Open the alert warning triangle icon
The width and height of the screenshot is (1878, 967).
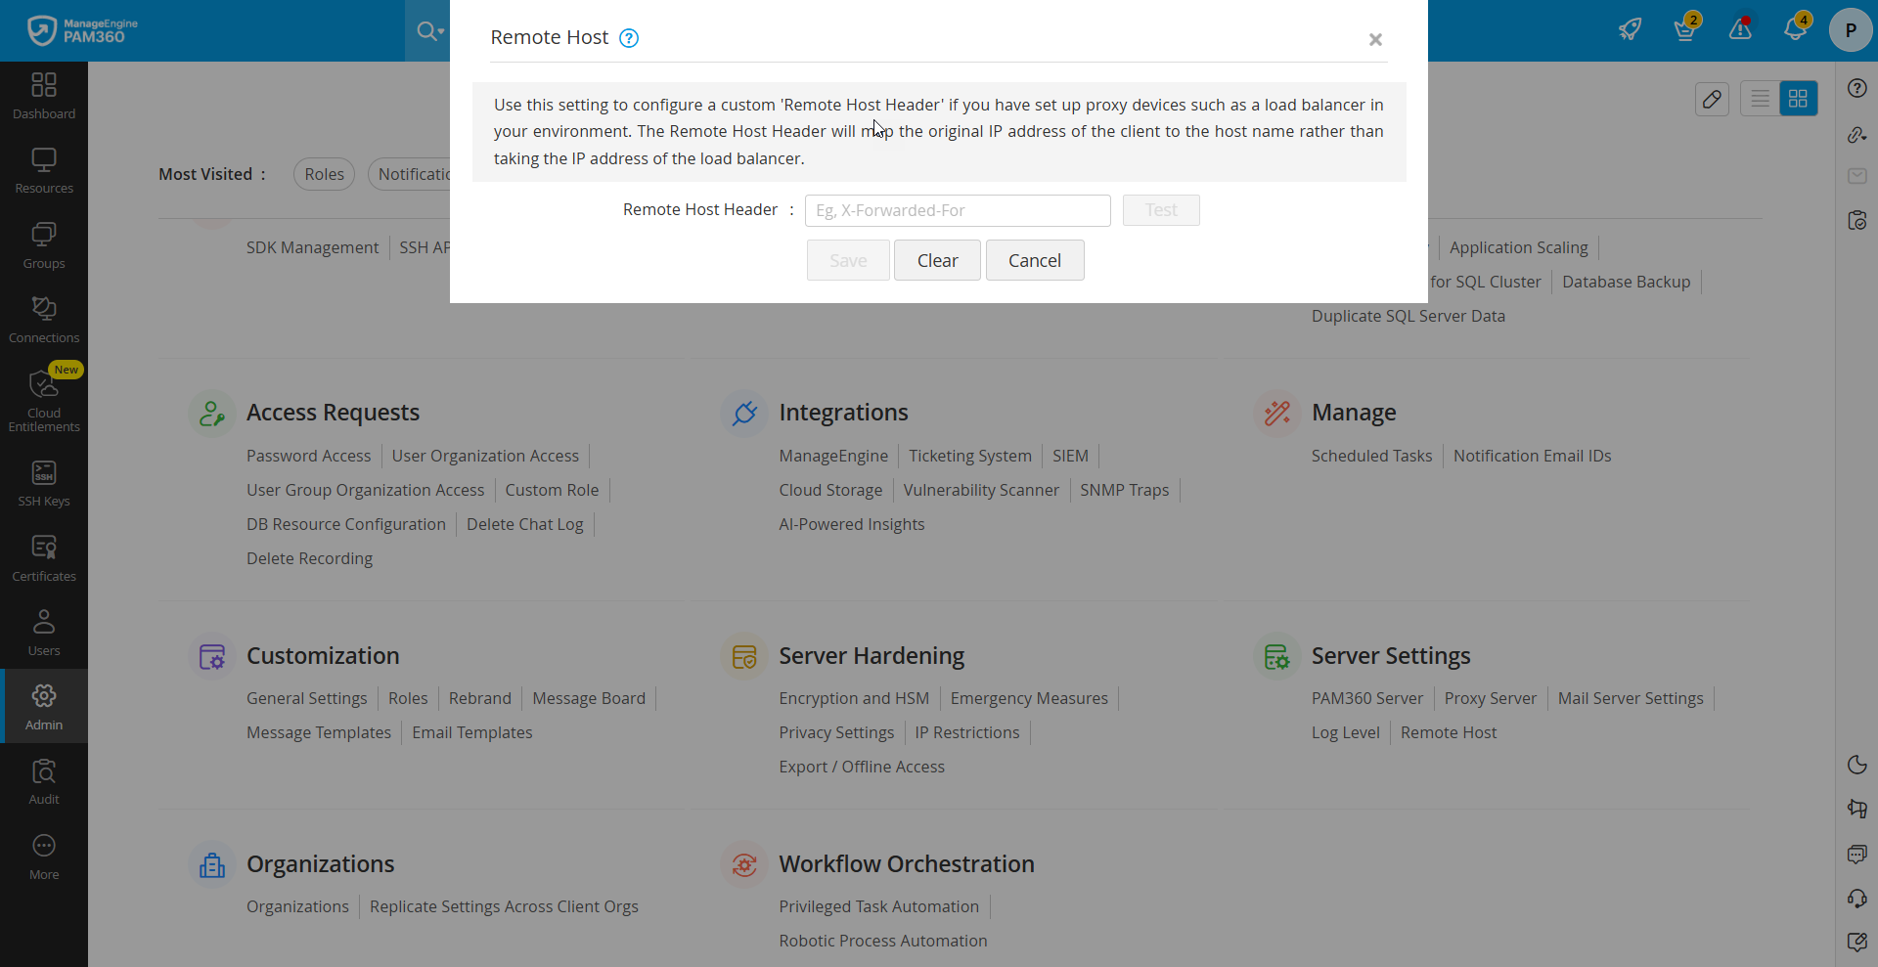coord(1740,29)
